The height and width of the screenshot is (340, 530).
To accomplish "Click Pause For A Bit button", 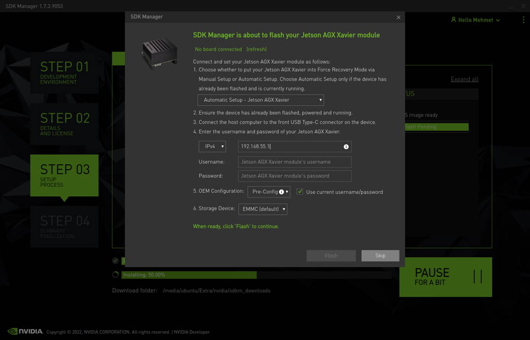I will click(x=446, y=277).
